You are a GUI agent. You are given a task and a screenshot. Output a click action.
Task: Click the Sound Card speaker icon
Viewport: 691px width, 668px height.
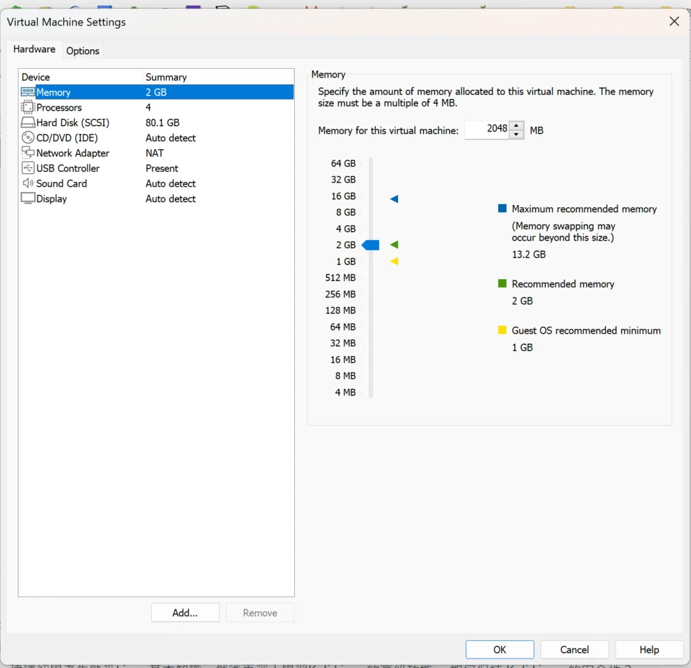pos(28,183)
